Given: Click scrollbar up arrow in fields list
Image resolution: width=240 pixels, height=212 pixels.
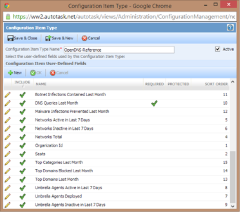Looking at the screenshot, I should (x=233, y=82).
